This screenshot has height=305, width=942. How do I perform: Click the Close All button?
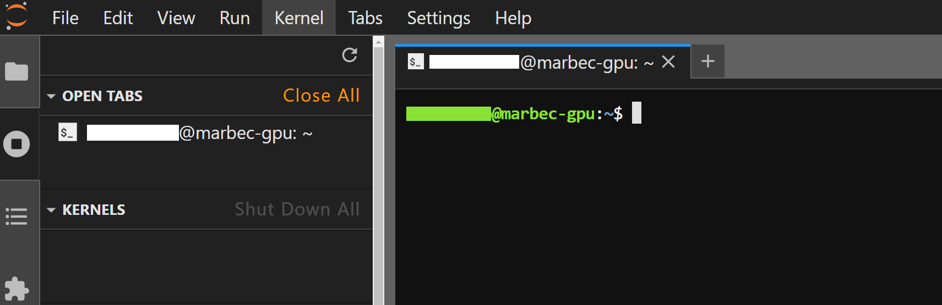pos(321,96)
